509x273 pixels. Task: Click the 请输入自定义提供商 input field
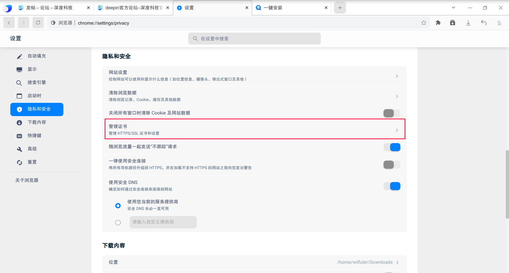(x=163, y=222)
